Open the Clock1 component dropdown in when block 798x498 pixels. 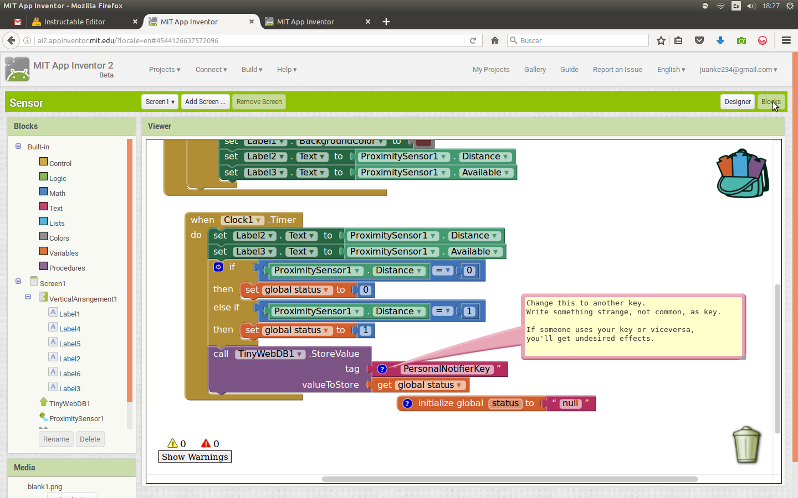(242, 220)
